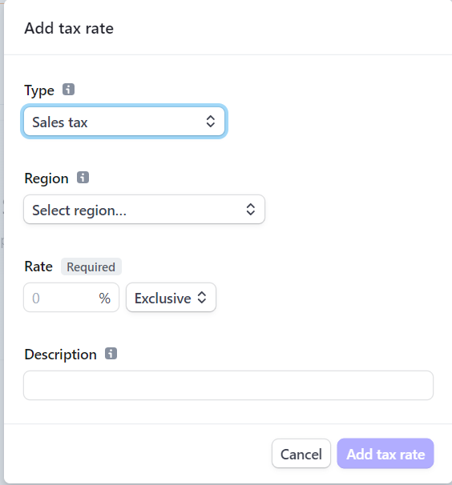
Task: Click the info icon next to Description
Action: [111, 353]
